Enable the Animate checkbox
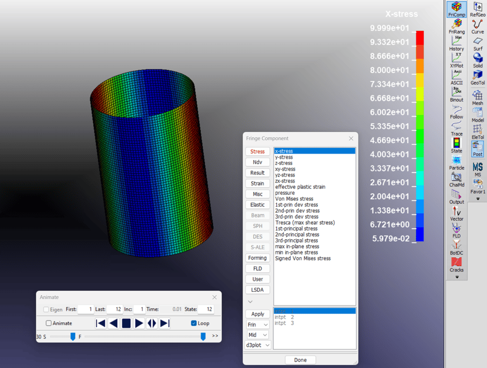The image size is (487, 368). (x=50, y=323)
